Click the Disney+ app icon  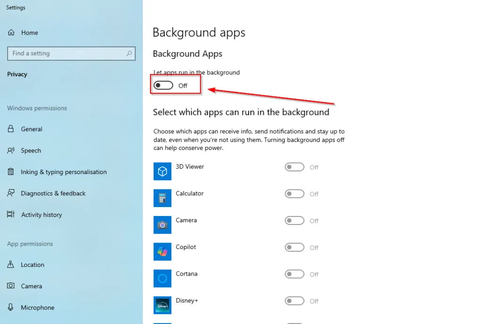(162, 305)
